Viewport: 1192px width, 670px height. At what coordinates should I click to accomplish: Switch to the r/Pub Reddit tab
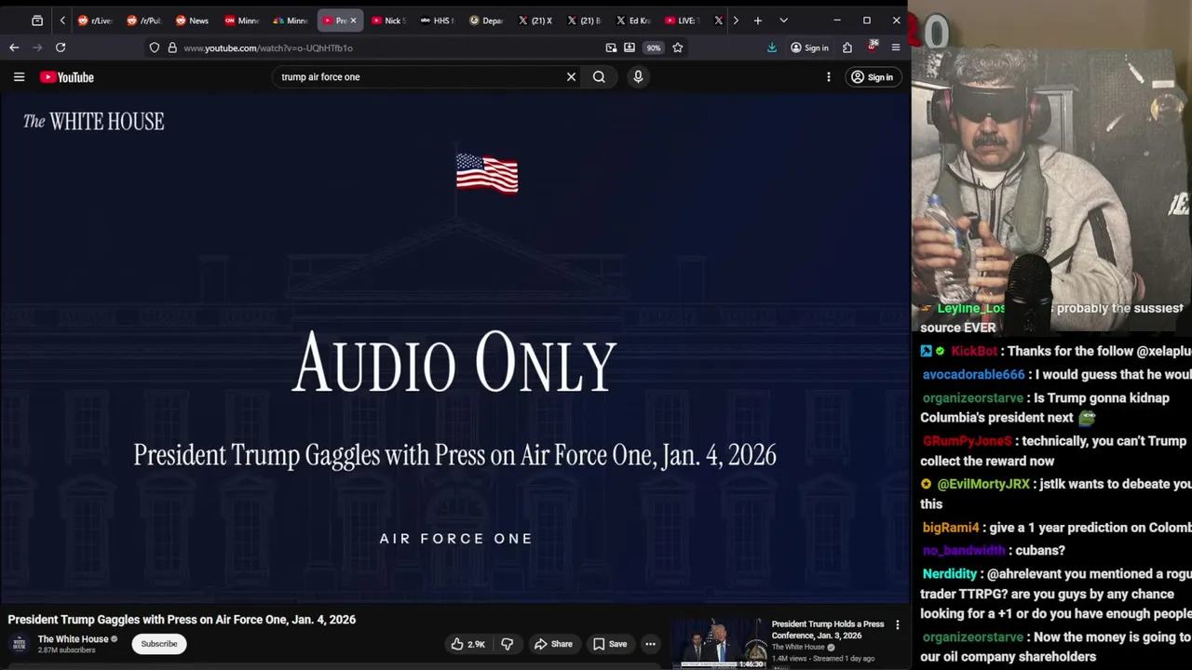pyautogui.click(x=144, y=20)
